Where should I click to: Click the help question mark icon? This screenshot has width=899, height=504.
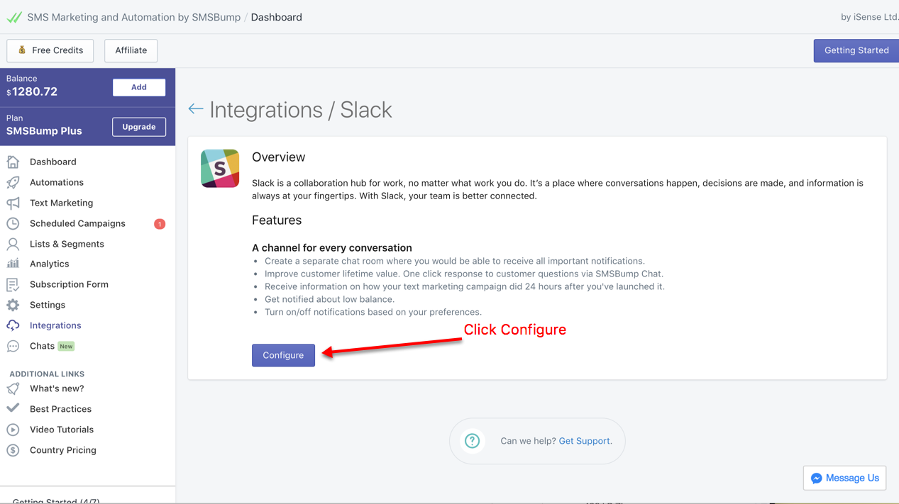coord(472,441)
